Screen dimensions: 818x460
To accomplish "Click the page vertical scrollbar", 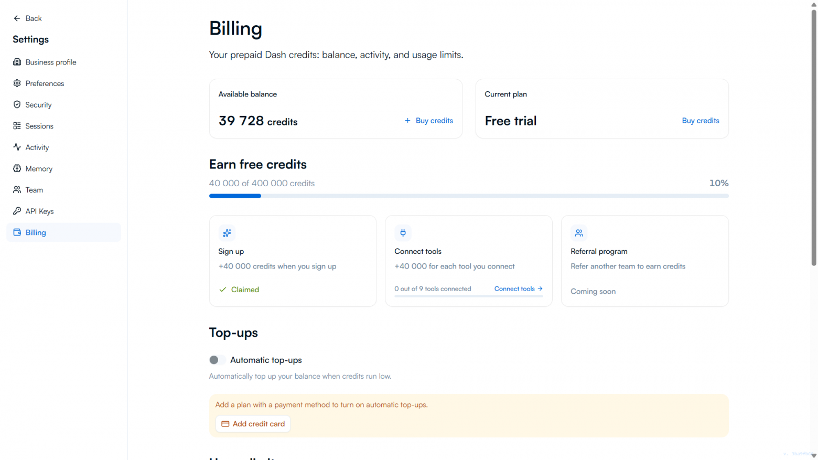I will (x=814, y=137).
